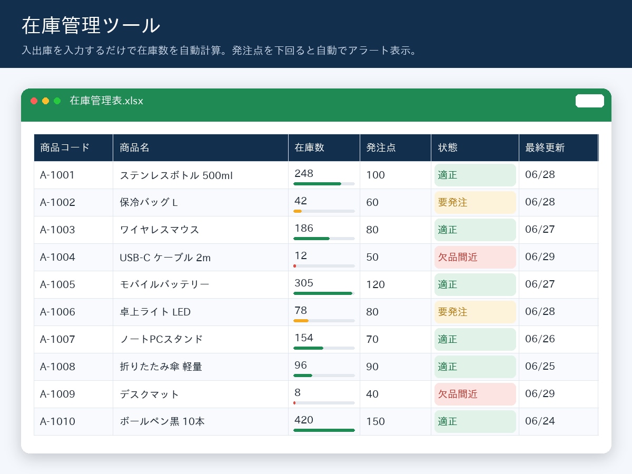The height and width of the screenshot is (474, 632).
Task: Click the USB-C ケーブル 2m product name
Action: point(165,258)
